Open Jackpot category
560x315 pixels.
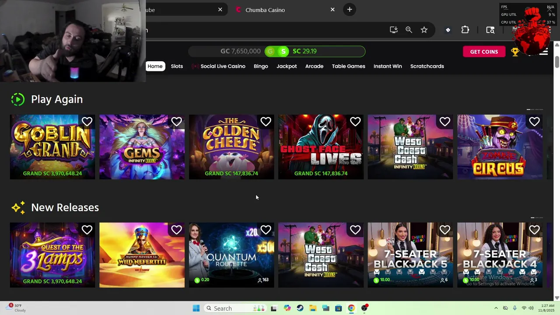287,66
